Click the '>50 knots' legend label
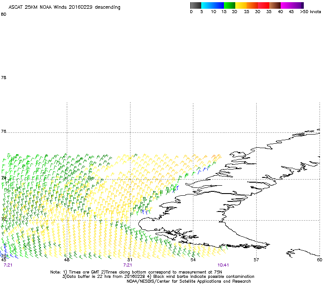The width and height of the screenshot is (323, 284). click(310, 12)
